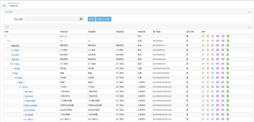Screen dimensions: 254x122
Task: Click the purple lines icon in the 门驱动机构 row
Action: pos(218,96)
